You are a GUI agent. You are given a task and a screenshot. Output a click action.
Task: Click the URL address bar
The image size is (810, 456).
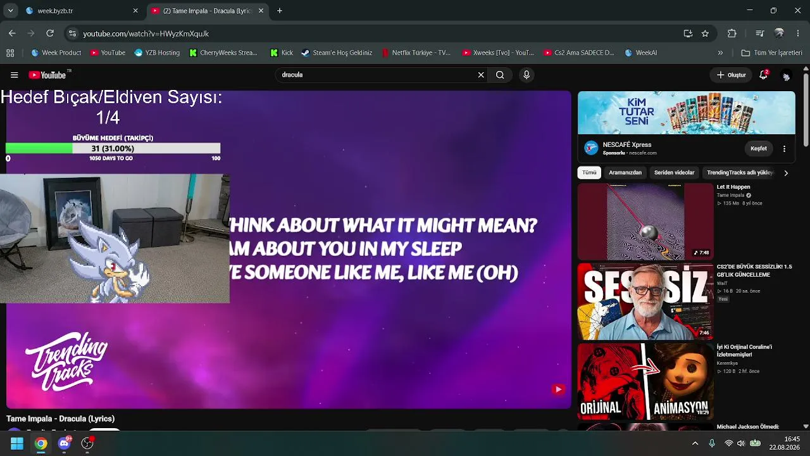[x=380, y=34]
